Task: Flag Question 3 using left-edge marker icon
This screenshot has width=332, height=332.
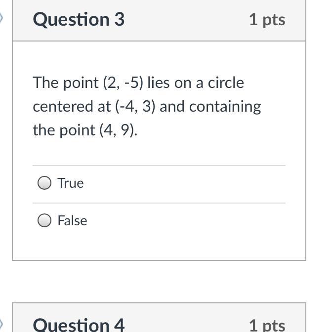Action: pyautogui.click(x=1, y=19)
